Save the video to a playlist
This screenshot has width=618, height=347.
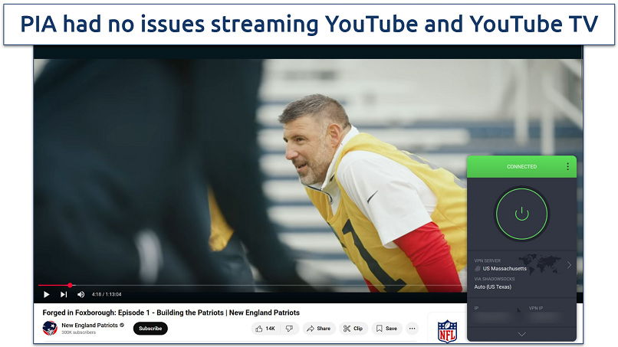(386, 329)
